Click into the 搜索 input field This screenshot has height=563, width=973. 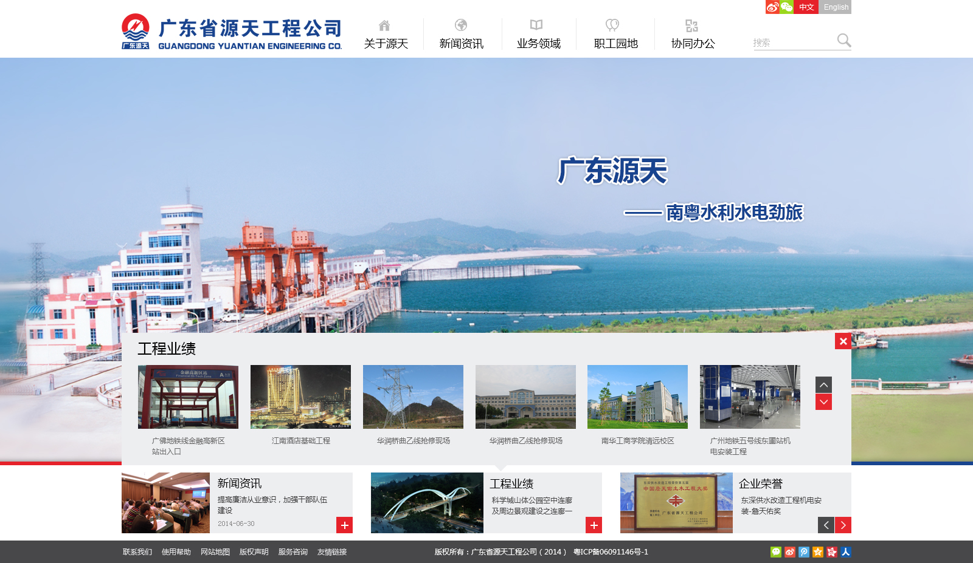[x=794, y=43]
